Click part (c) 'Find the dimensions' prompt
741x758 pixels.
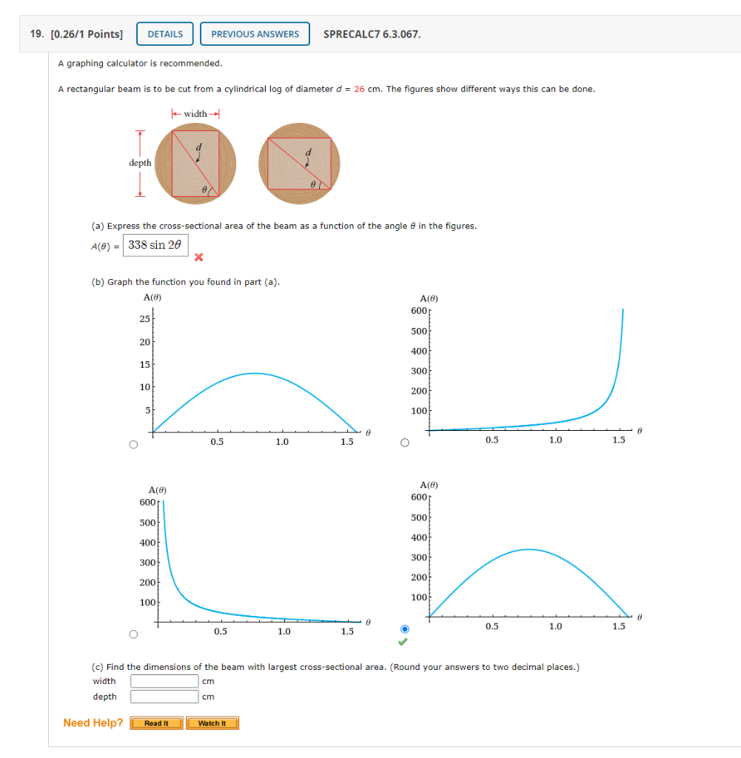[335, 667]
